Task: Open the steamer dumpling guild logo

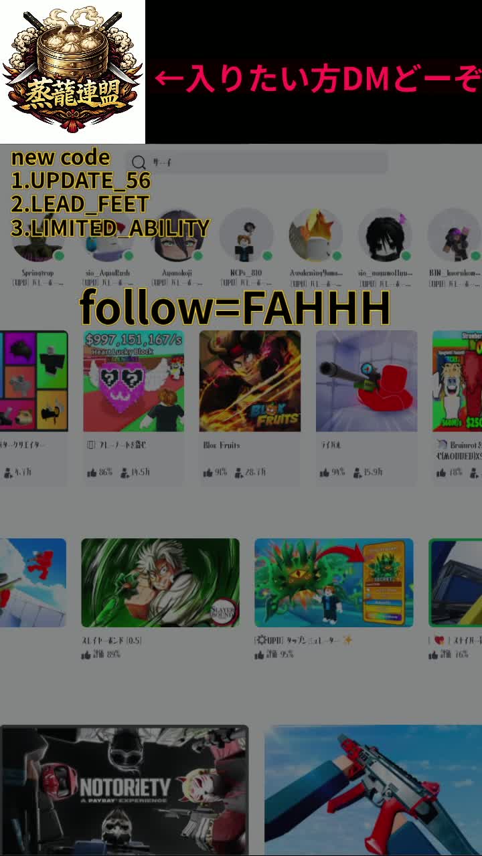Action: pyautogui.click(x=72, y=70)
